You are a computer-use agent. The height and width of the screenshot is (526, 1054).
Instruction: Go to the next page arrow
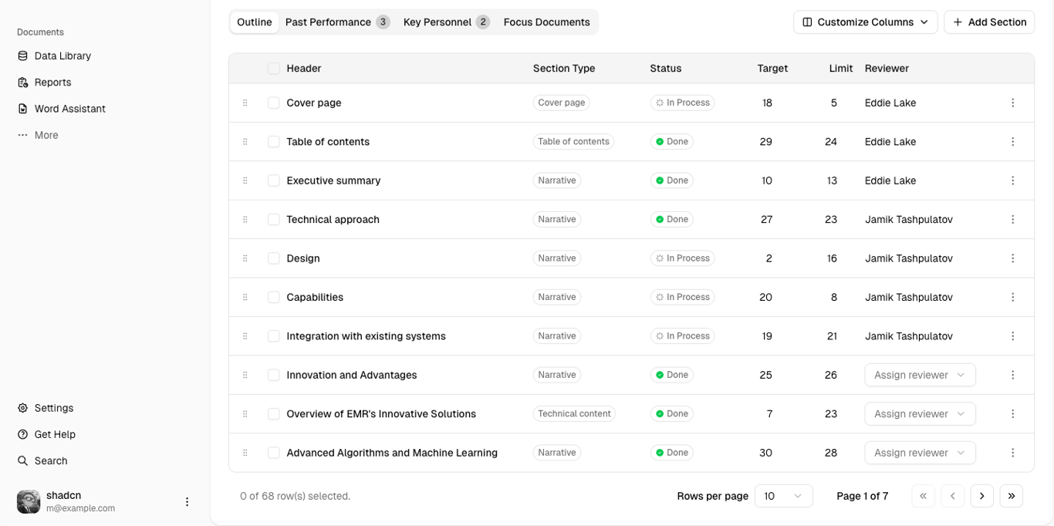click(x=981, y=496)
